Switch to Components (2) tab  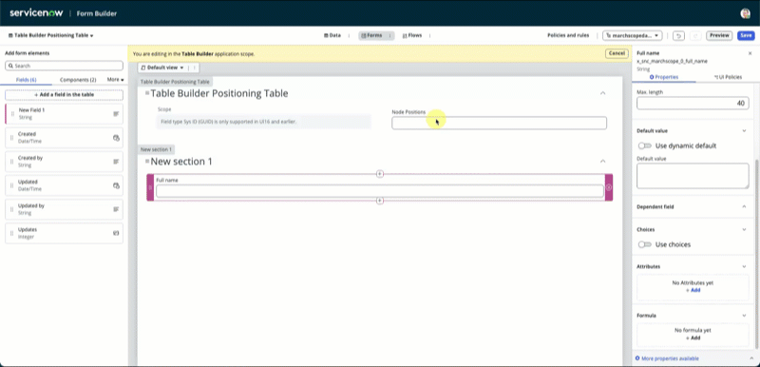coord(78,80)
